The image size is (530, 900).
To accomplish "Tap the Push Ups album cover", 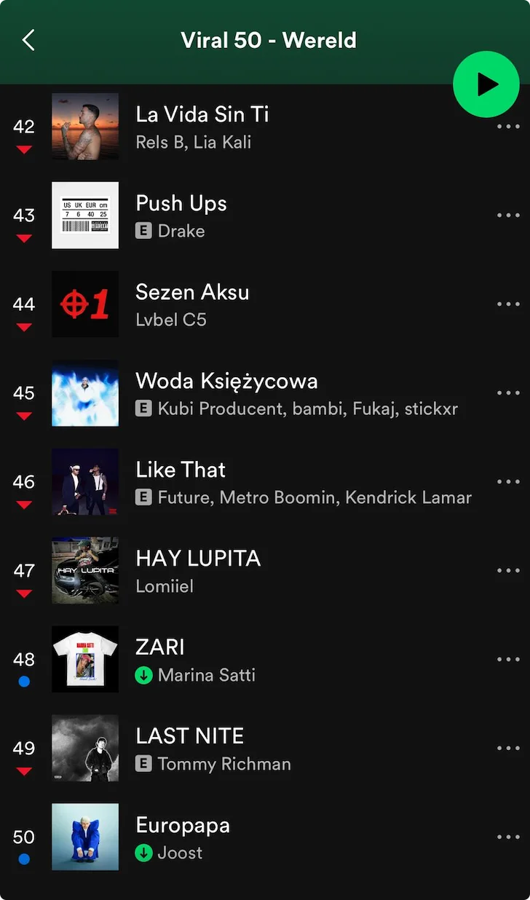I will click(85, 216).
